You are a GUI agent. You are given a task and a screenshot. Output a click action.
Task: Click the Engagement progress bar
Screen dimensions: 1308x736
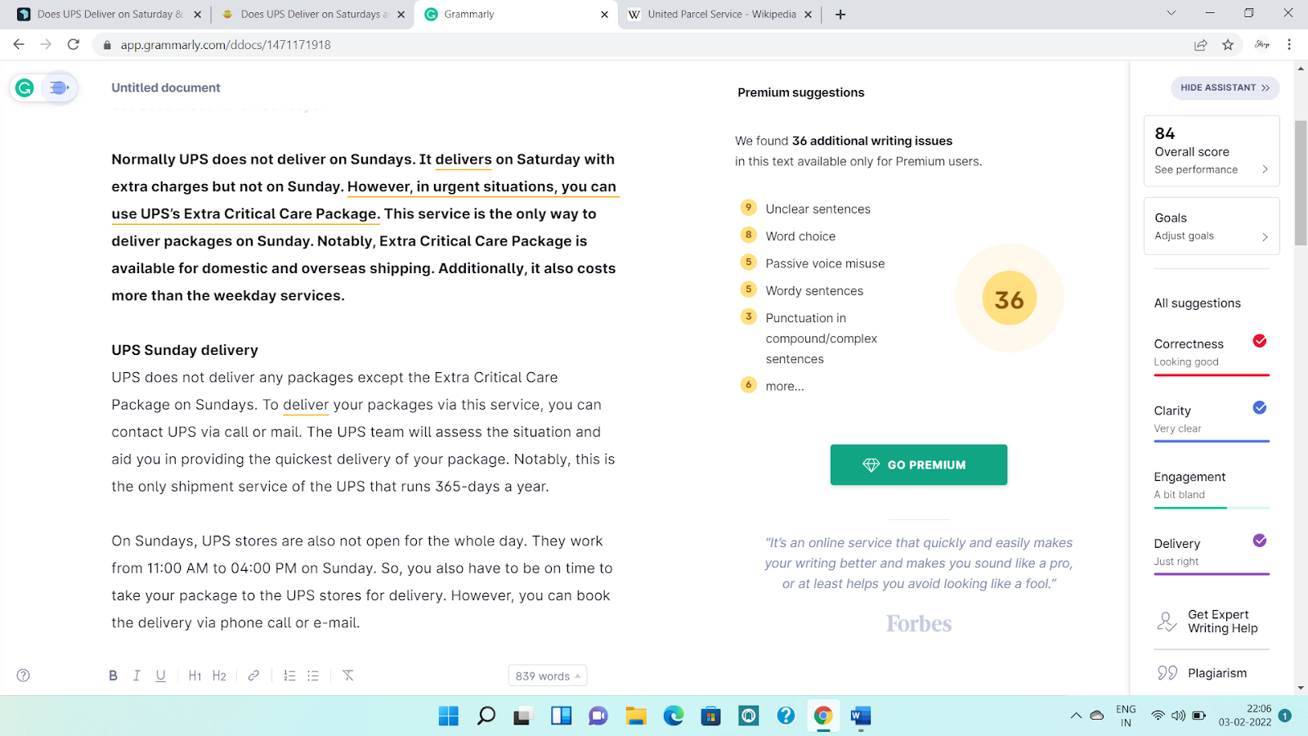pyautogui.click(x=1212, y=508)
